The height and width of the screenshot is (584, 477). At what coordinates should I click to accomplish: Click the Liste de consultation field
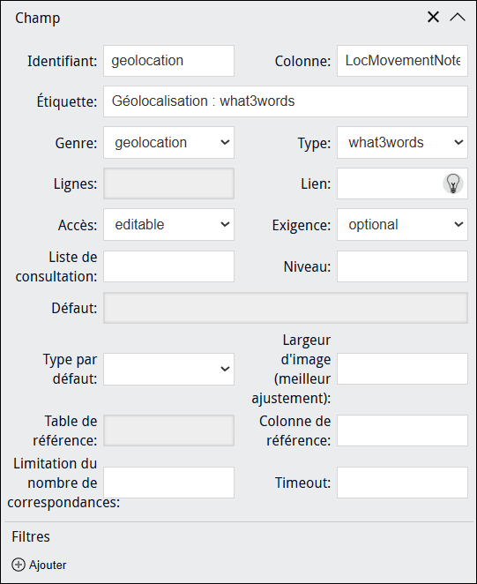pos(168,266)
